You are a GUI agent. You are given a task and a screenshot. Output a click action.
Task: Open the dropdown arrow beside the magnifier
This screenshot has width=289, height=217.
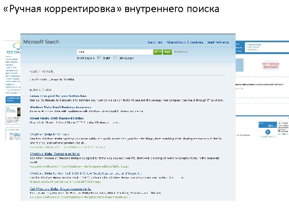coord(160,52)
